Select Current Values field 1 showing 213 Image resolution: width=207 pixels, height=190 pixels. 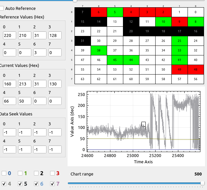coord(24,84)
